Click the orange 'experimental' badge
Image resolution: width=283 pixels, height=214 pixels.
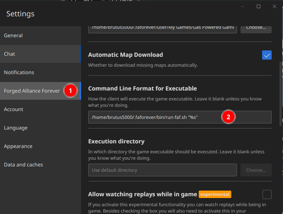[215, 194]
